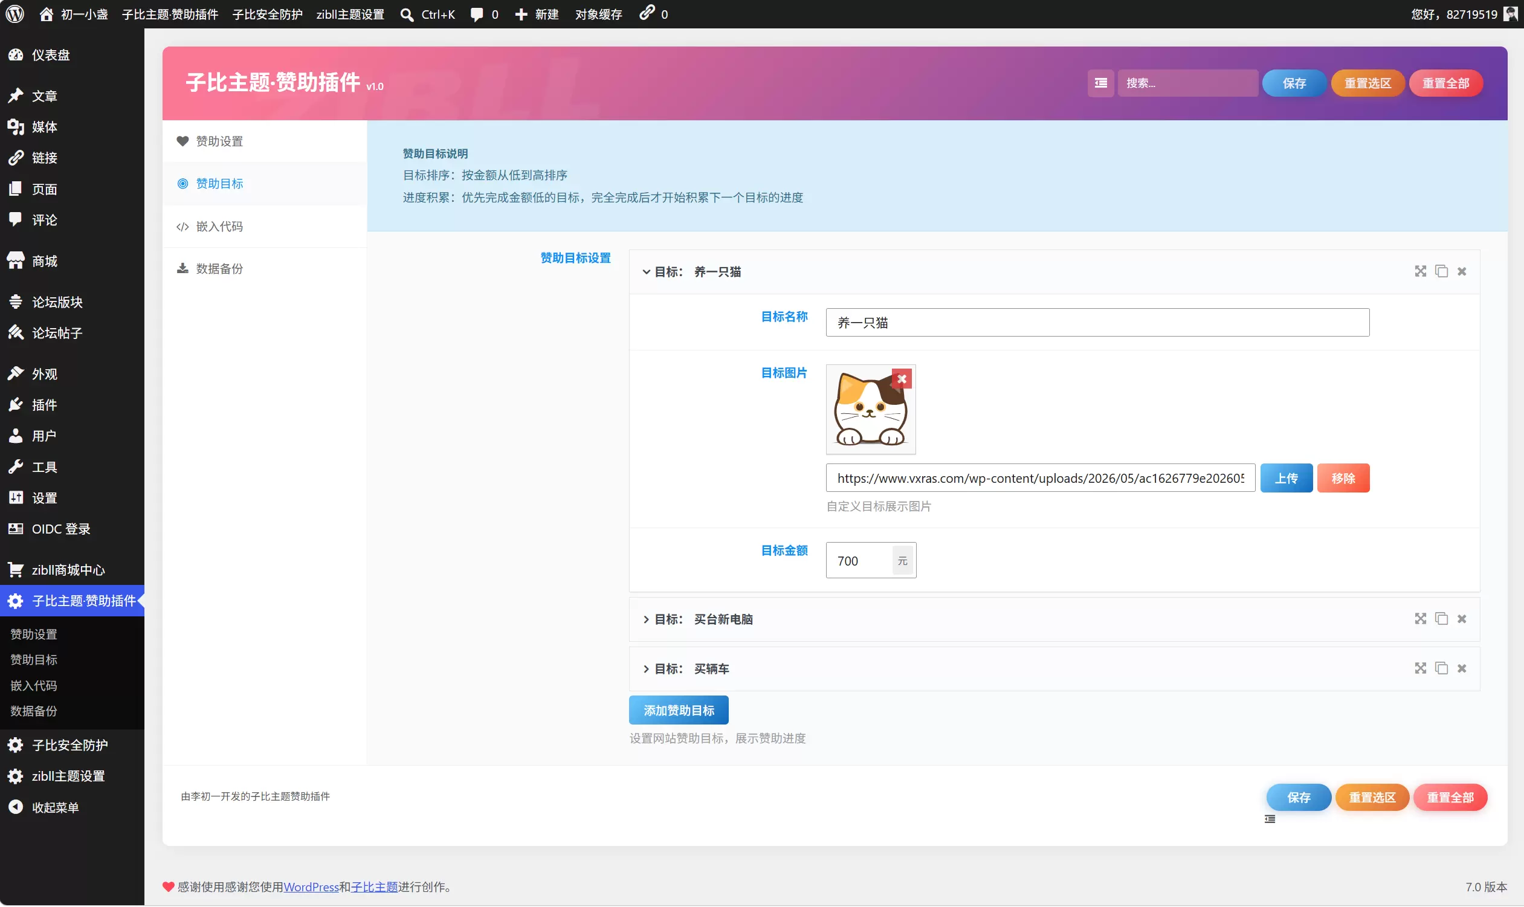This screenshot has width=1524, height=907.
Task: Click the home icon beside 初一小盏
Action: (47, 14)
